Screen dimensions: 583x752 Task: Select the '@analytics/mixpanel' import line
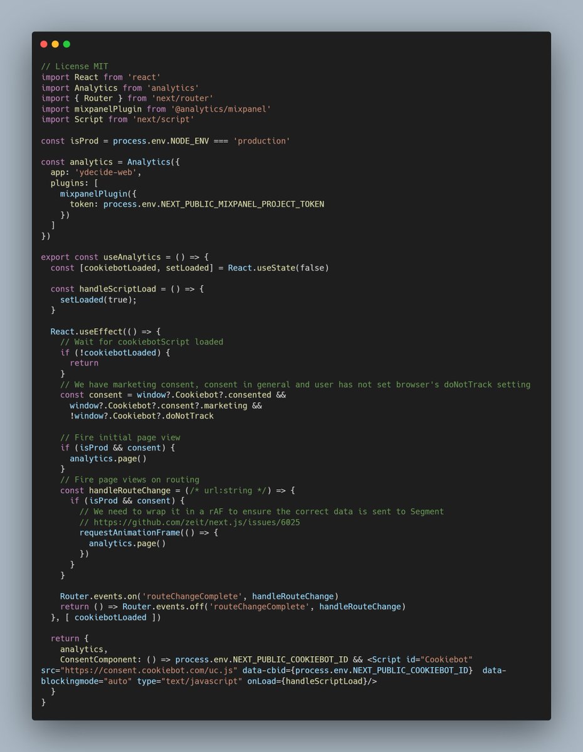coord(156,108)
